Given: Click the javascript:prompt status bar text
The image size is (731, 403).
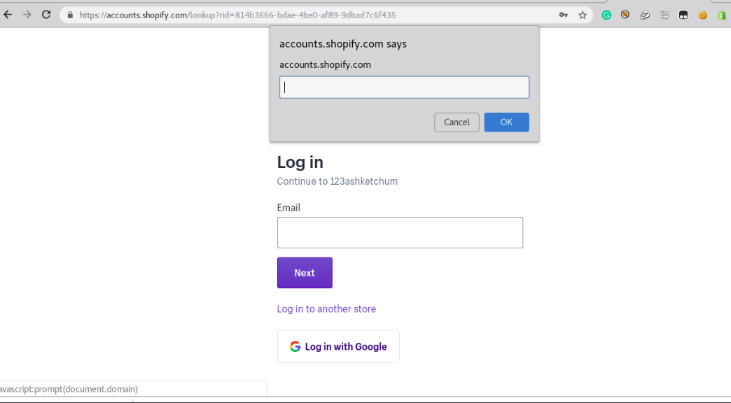Looking at the screenshot, I should tap(69, 389).
